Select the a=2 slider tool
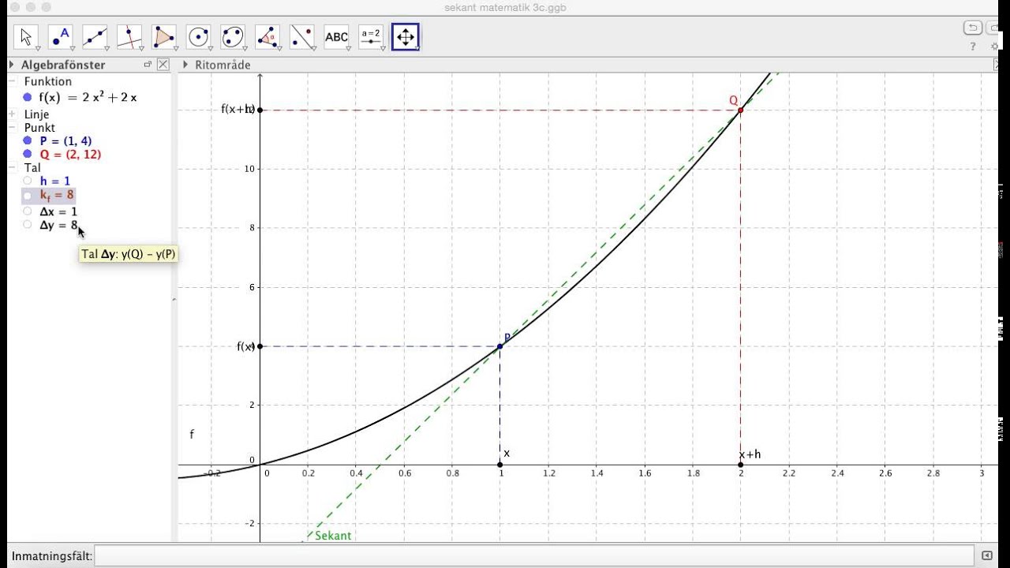Screen dimensions: 1010x568 371,37
